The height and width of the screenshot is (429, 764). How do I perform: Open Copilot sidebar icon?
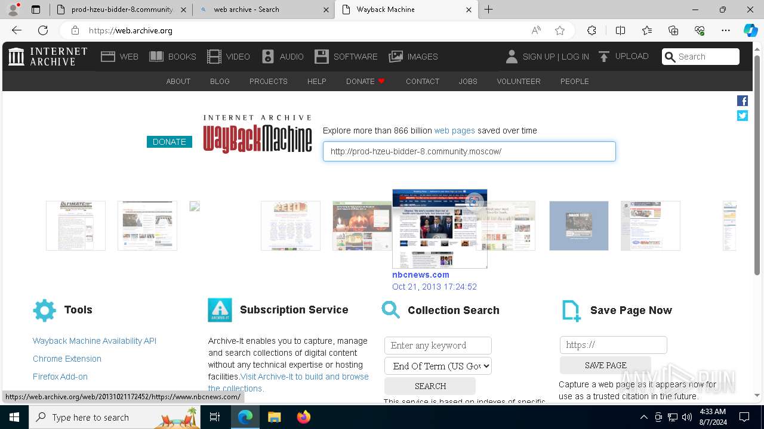tap(750, 30)
